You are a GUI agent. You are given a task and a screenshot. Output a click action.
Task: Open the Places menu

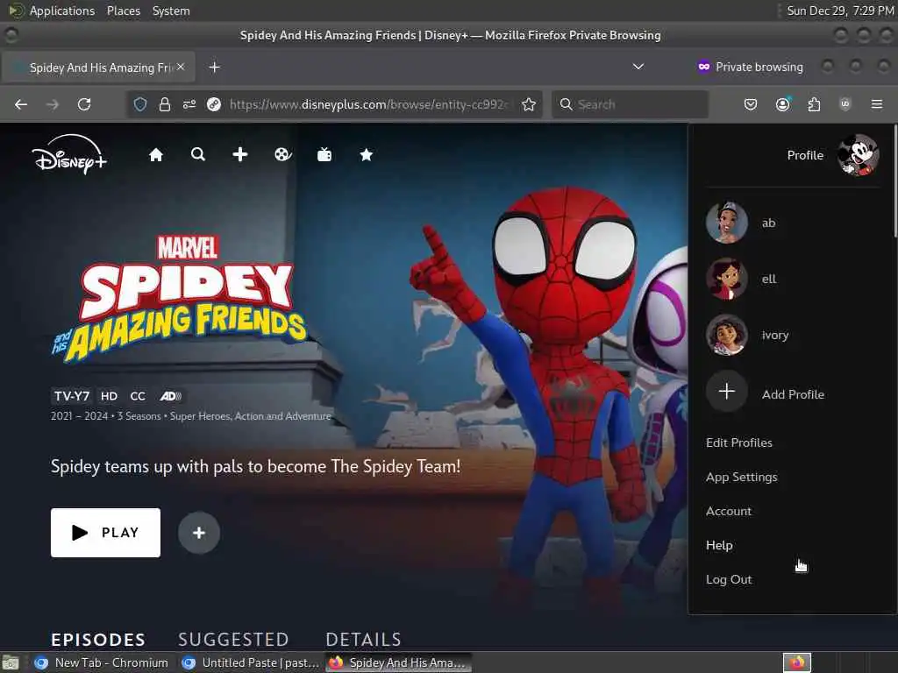tap(123, 11)
